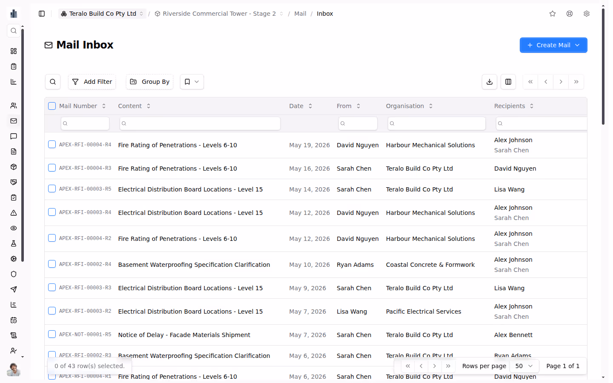Check the box for APEX-RFI-00004-R3

click(x=52, y=168)
